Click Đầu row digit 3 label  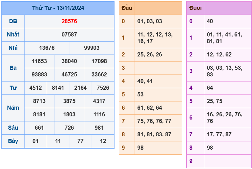123,68
